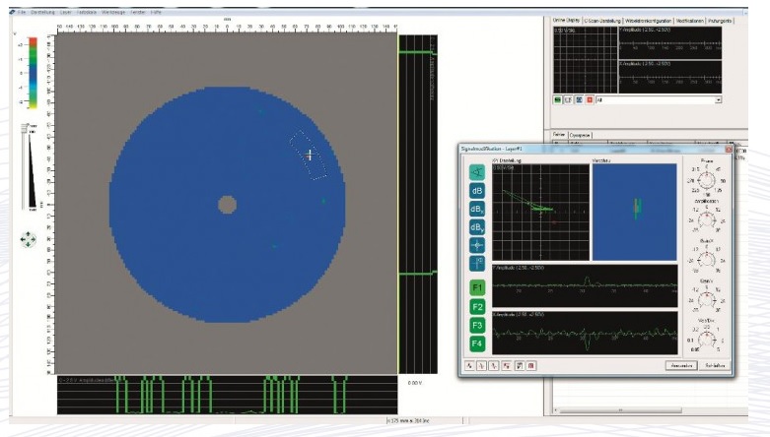
Task: Click the four-arrow pan icon on left
Action: point(28,239)
